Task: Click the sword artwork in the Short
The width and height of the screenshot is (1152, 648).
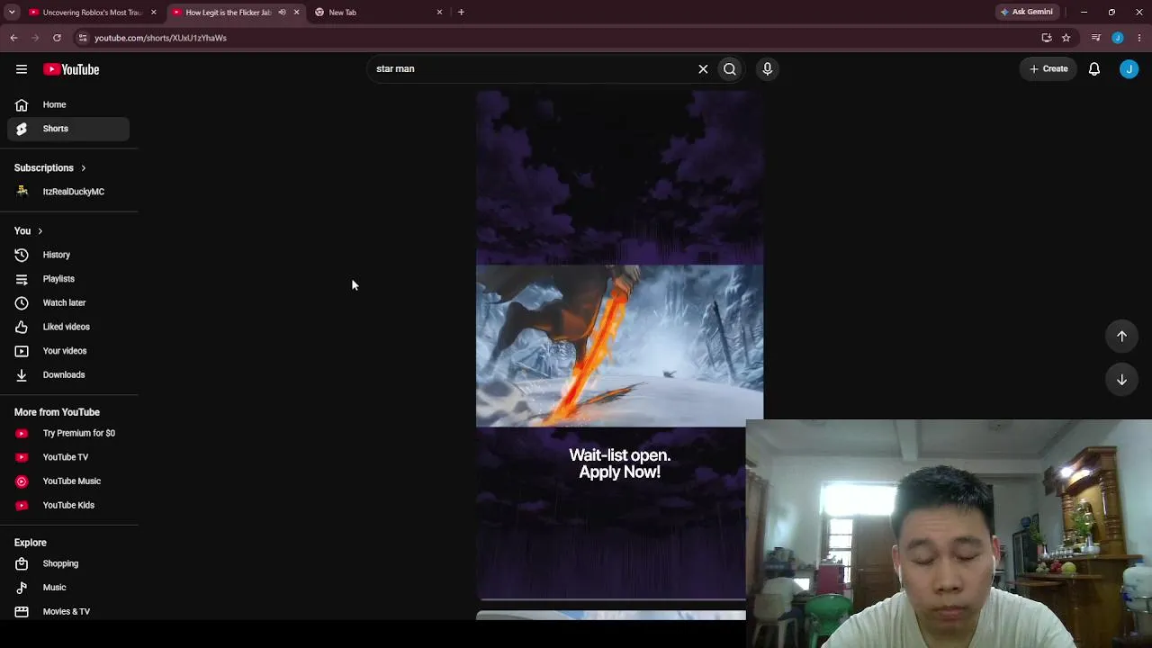Action: coord(619,346)
